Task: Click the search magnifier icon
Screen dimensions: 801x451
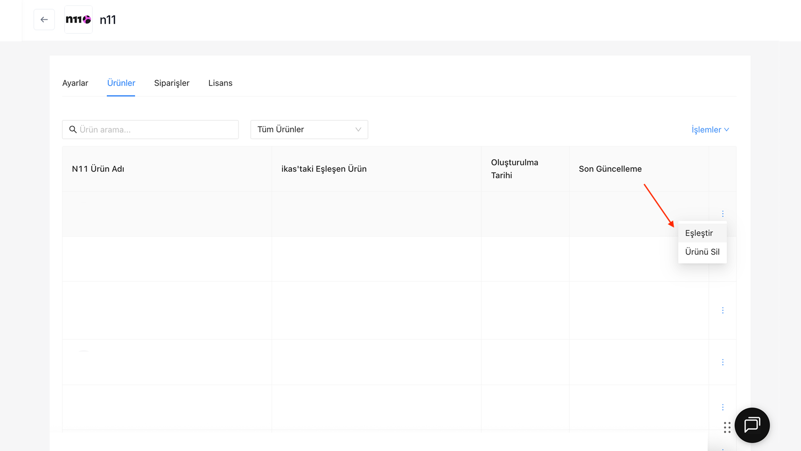Action: (73, 129)
